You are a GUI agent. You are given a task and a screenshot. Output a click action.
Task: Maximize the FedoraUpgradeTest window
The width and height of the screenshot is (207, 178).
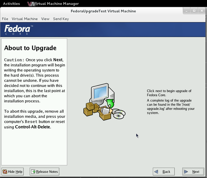click(x=194, y=11)
